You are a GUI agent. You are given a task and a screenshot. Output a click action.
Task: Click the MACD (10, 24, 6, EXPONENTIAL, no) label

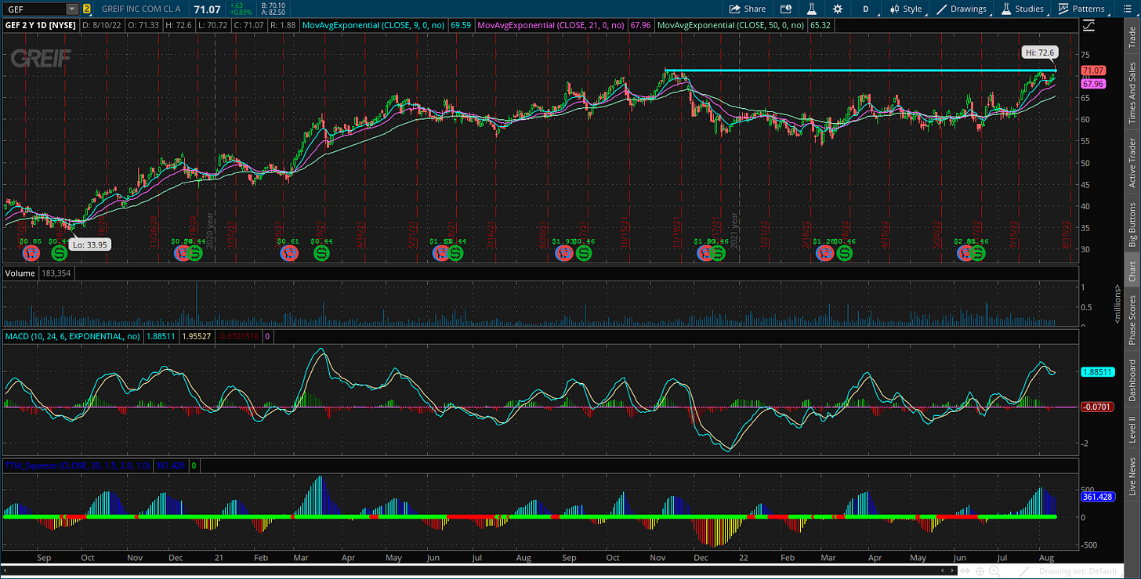click(73, 336)
